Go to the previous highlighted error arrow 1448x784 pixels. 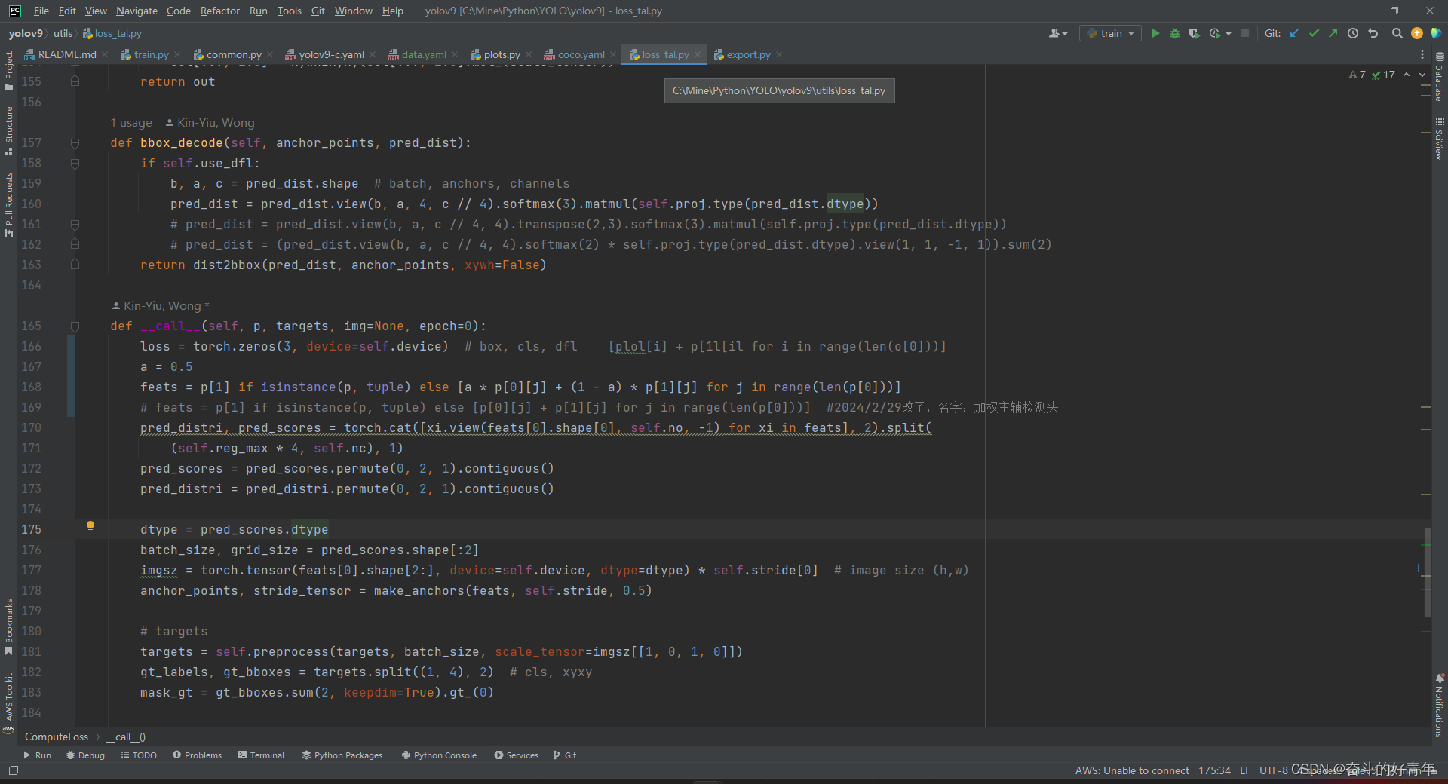[x=1407, y=75]
